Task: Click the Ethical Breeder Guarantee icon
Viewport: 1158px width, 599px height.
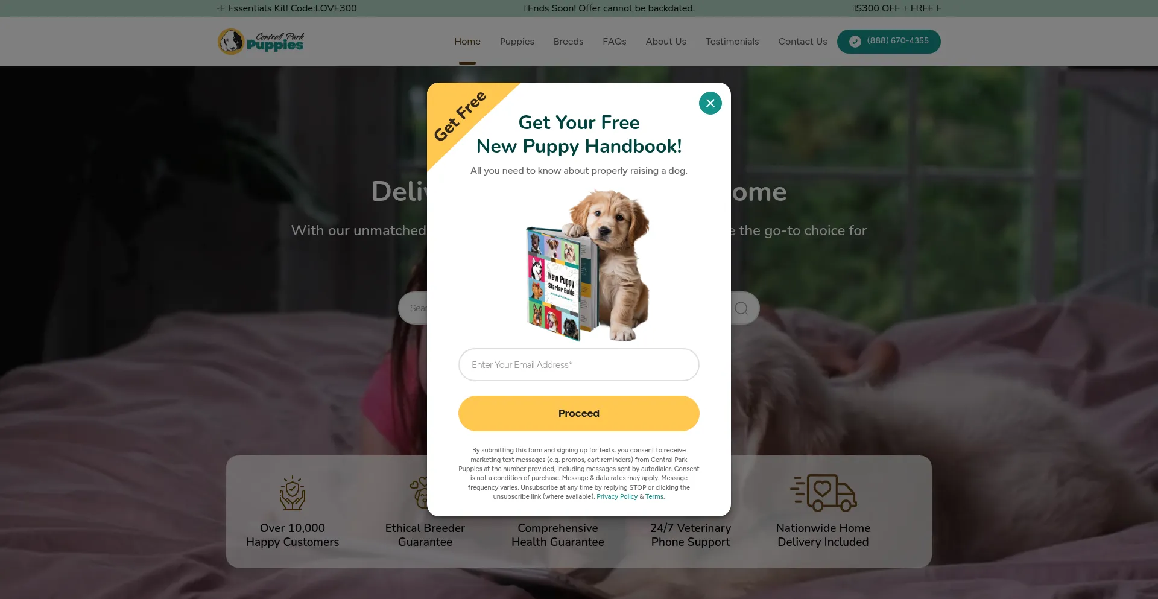Action: [x=419, y=492]
